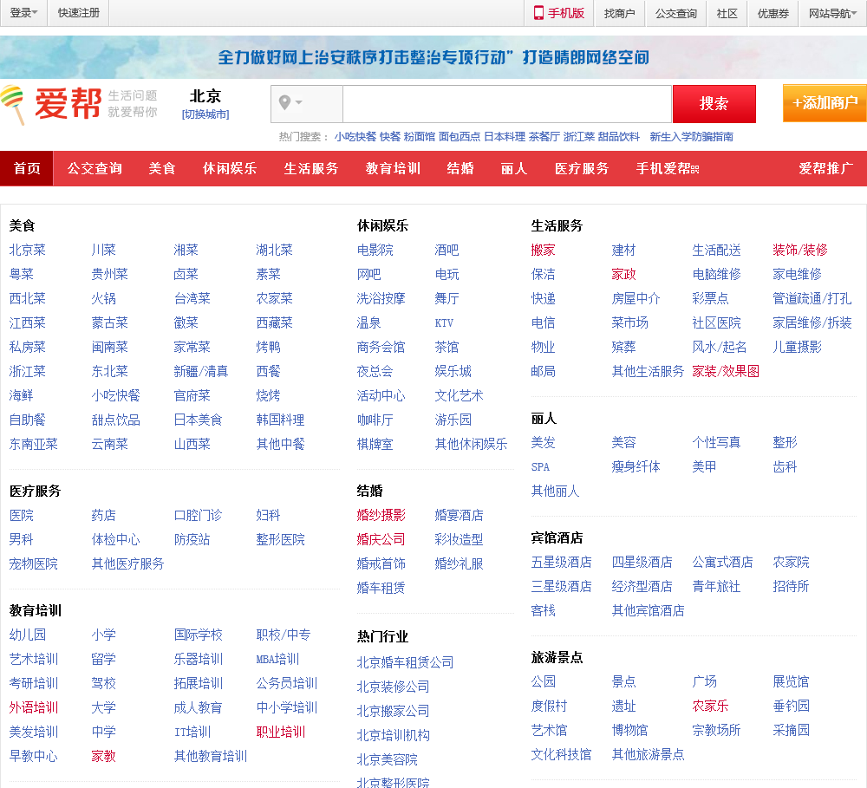Click 北京搬家公司 link
The width and height of the screenshot is (867, 788).
tap(393, 711)
